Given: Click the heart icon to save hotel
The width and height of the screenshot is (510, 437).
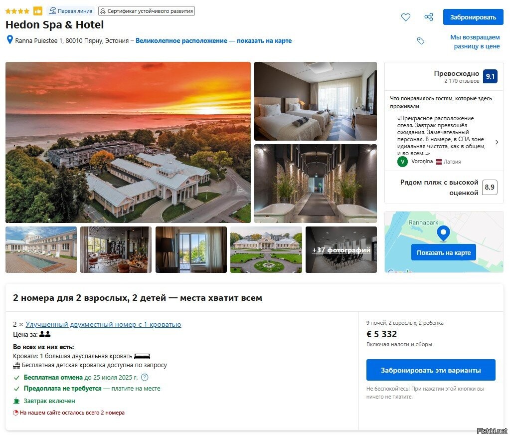Looking at the screenshot, I should [x=406, y=17].
